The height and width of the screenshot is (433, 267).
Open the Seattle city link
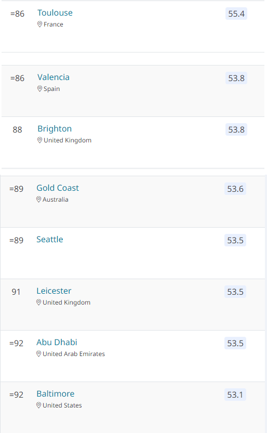pos(50,240)
